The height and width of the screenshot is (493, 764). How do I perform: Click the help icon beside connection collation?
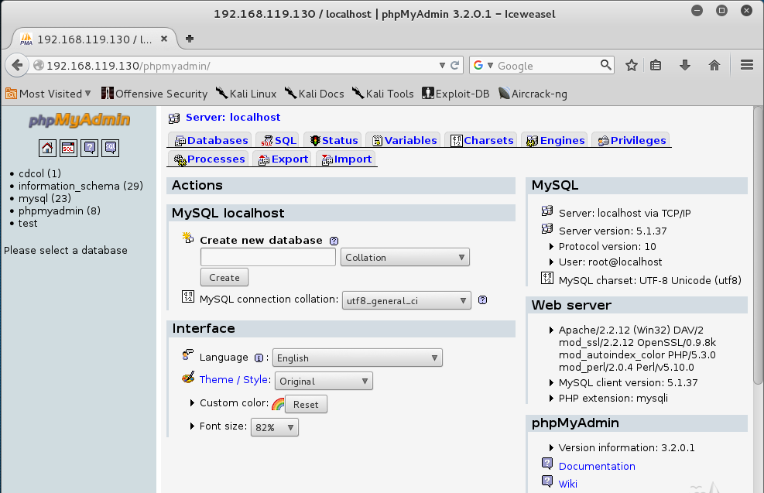pos(482,300)
